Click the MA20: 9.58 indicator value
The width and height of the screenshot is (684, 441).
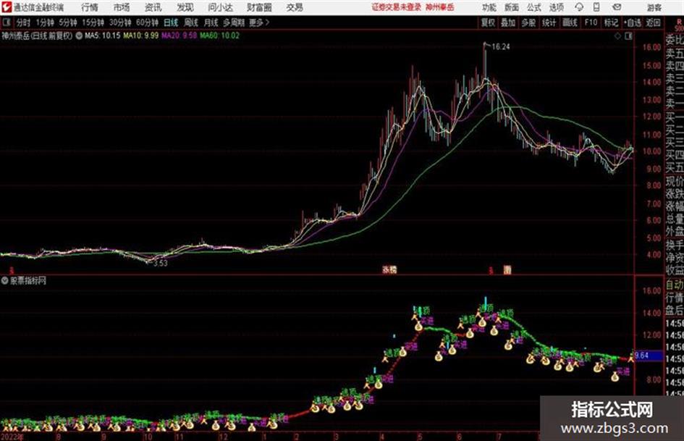click(179, 35)
